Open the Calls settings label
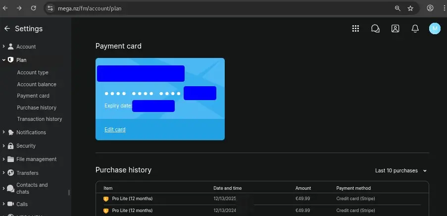Image resolution: width=447 pixels, height=216 pixels. 22,204
